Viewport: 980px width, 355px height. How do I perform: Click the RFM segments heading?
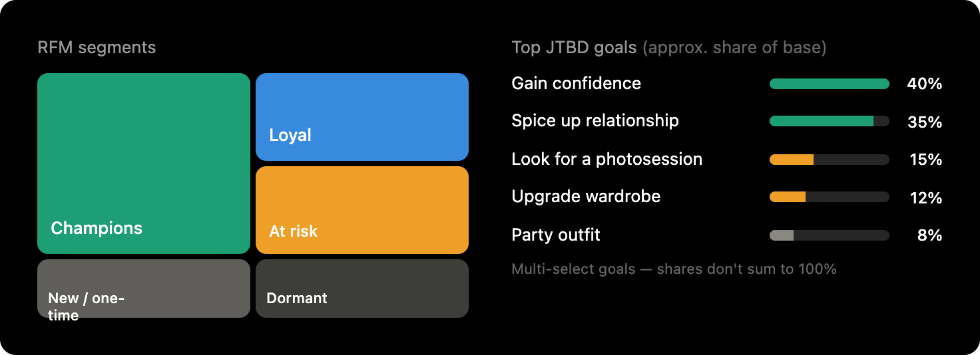coord(97,48)
